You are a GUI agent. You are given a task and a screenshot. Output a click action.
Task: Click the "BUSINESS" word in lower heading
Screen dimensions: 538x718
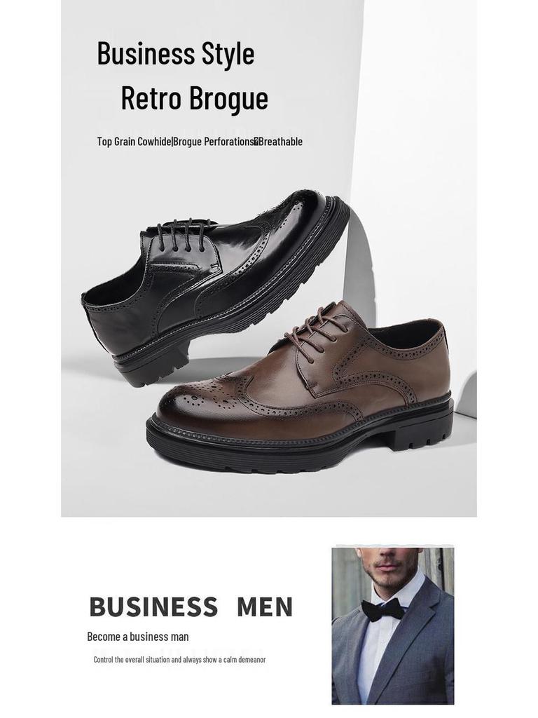(153, 607)
